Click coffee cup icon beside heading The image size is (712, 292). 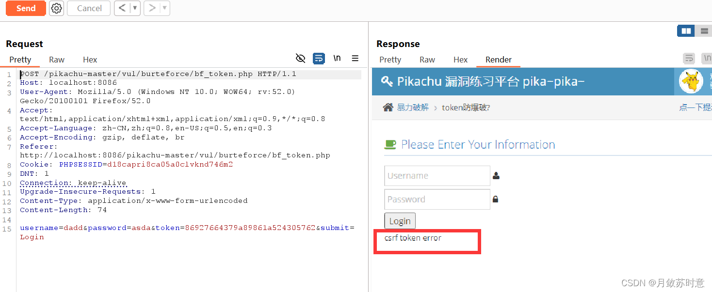point(390,144)
